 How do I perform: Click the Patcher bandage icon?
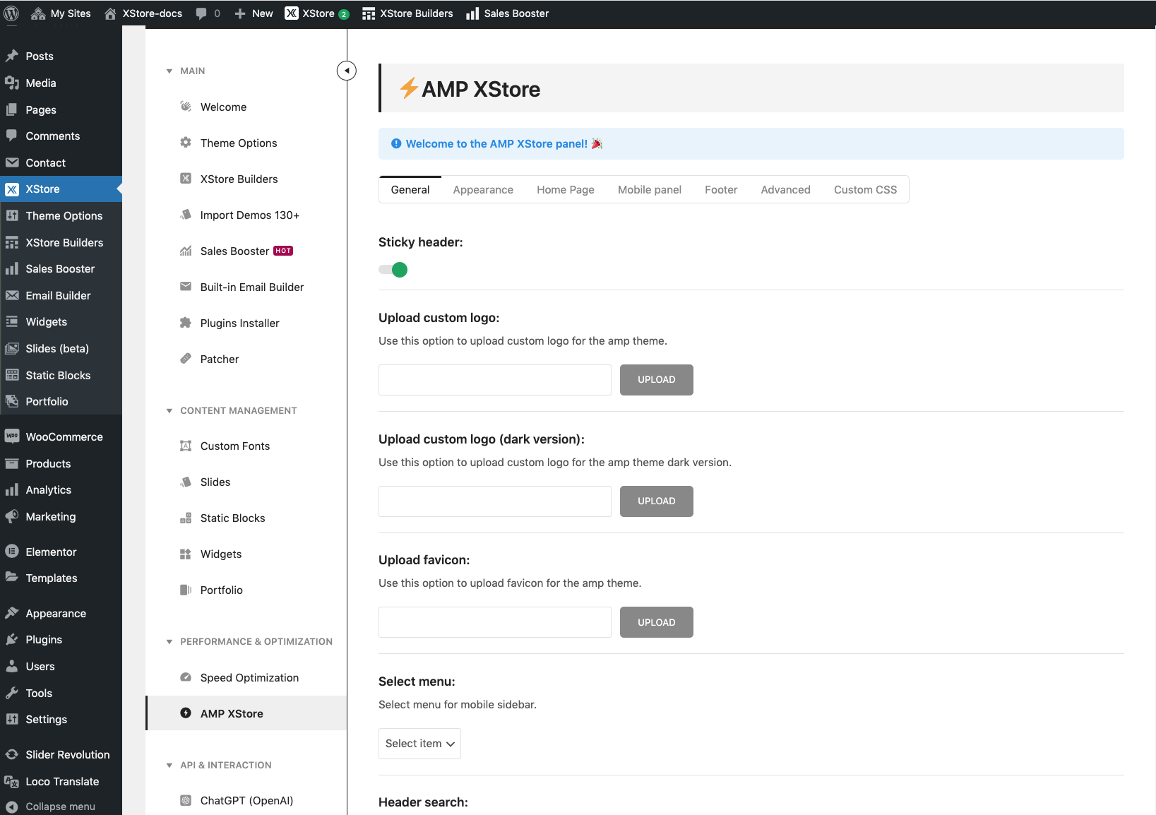186,359
